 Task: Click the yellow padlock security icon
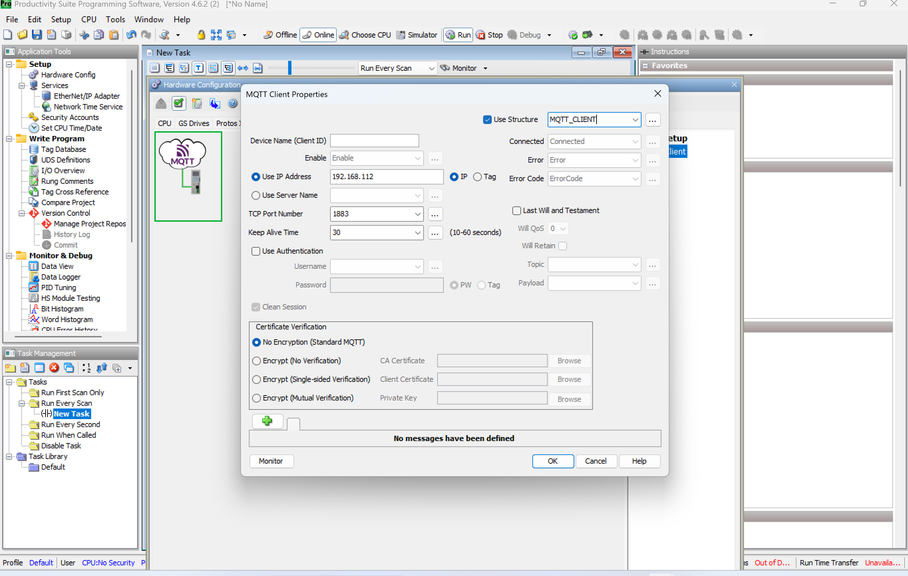coord(201,35)
